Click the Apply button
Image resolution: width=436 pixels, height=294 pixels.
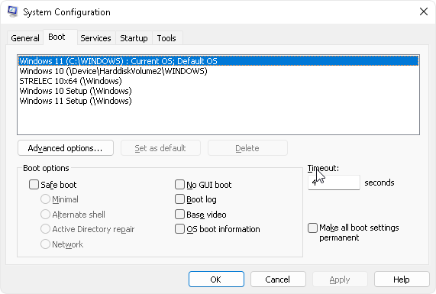point(340,279)
